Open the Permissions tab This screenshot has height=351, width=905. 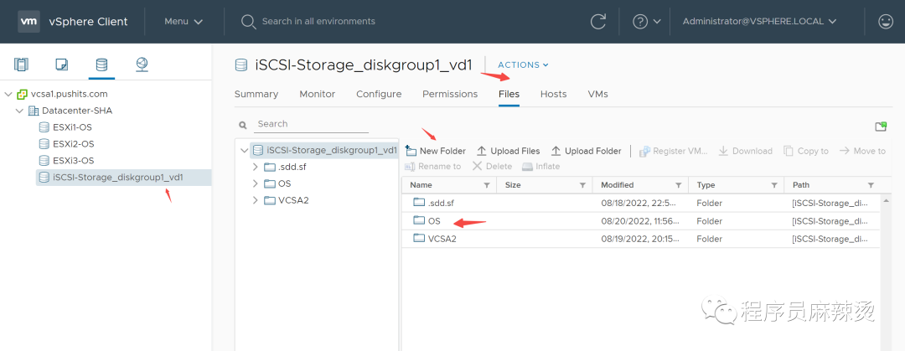click(x=450, y=94)
